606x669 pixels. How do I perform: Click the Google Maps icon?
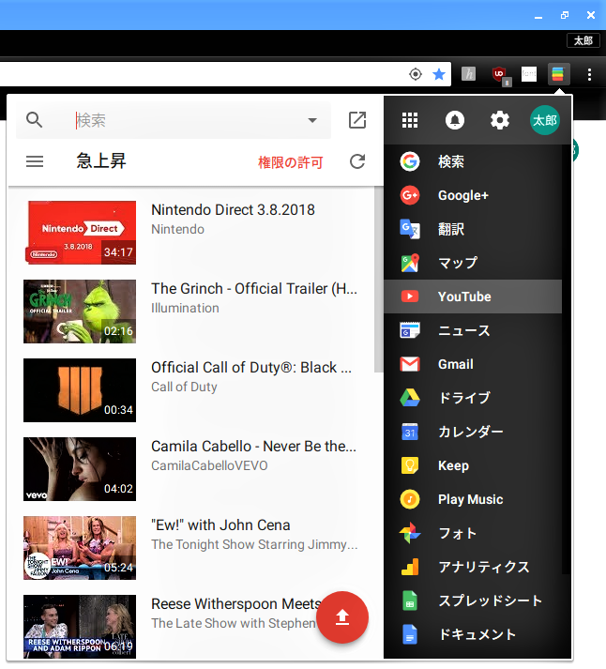tap(410, 263)
